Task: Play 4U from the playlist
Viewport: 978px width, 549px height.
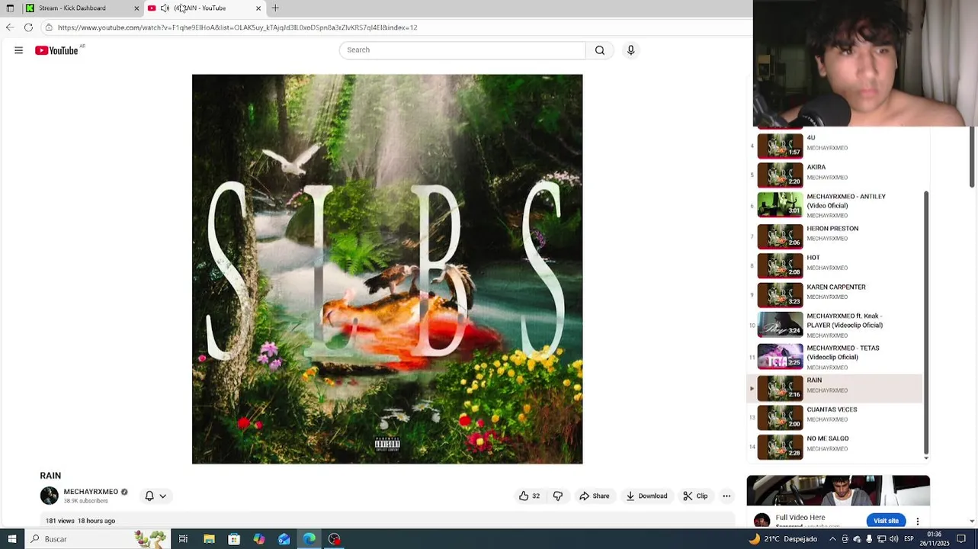Action: pos(835,145)
